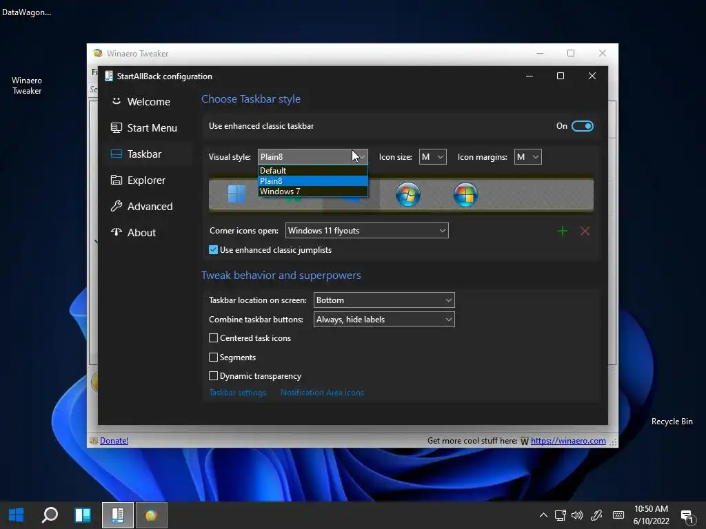
Task: Open the Combine taskbar buttons dropdown
Action: [384, 320]
